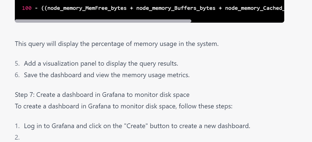Viewport: 312px width, 142px height.
Task: Click the "Log in to Grafana" list item
Action: (137, 125)
